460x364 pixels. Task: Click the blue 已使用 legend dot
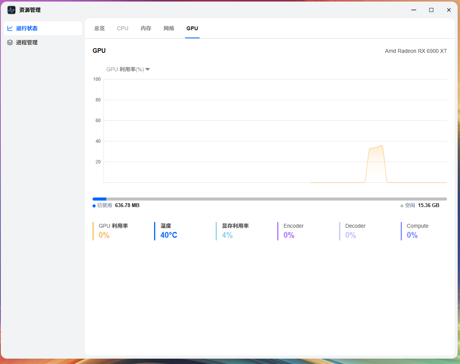tap(94, 206)
